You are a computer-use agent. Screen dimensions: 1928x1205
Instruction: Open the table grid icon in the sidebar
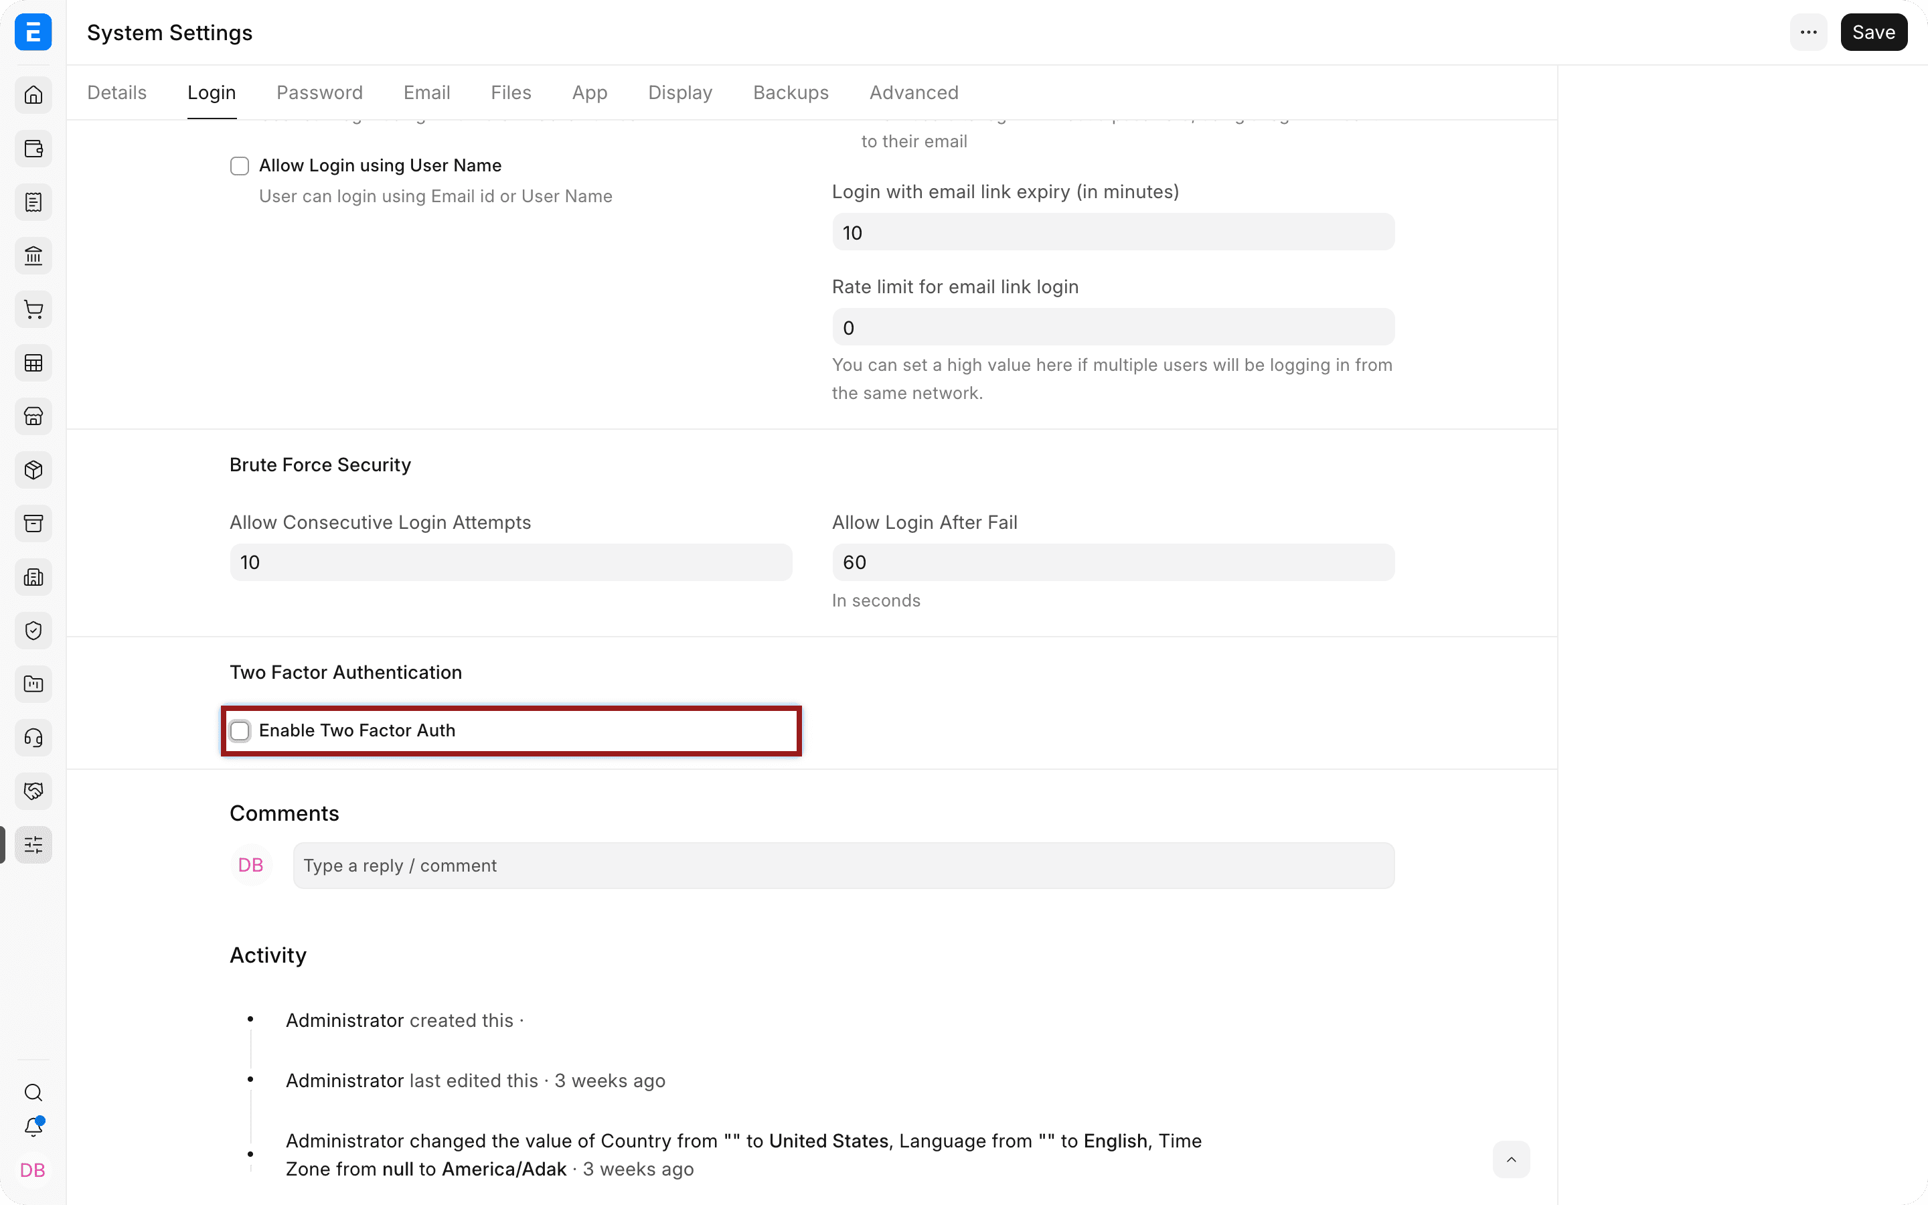[33, 364]
